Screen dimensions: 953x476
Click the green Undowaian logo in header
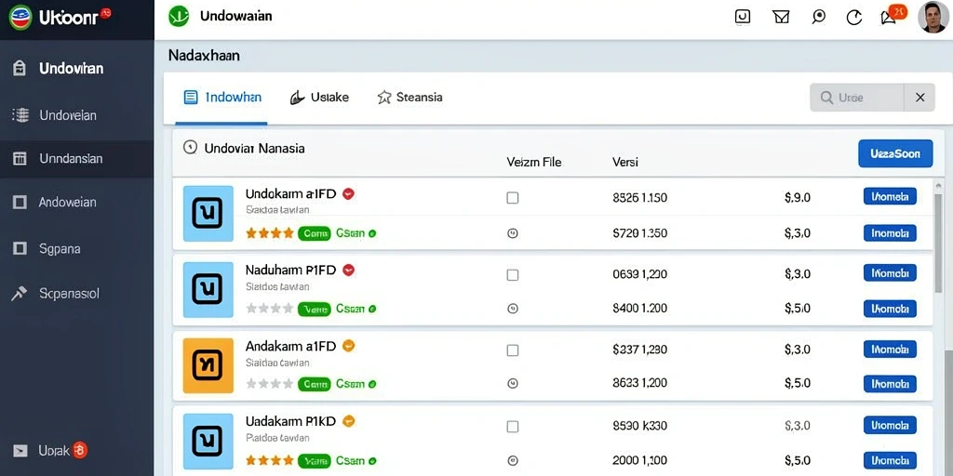click(x=179, y=17)
